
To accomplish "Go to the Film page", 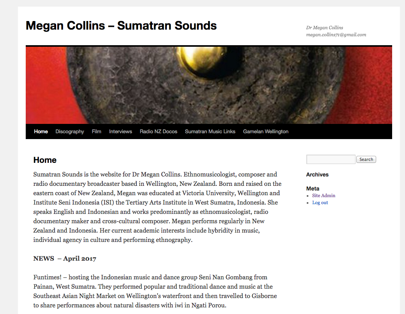I will click(x=96, y=132).
